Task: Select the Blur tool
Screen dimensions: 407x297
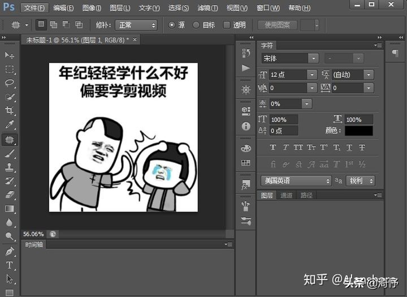Action: tap(10, 222)
